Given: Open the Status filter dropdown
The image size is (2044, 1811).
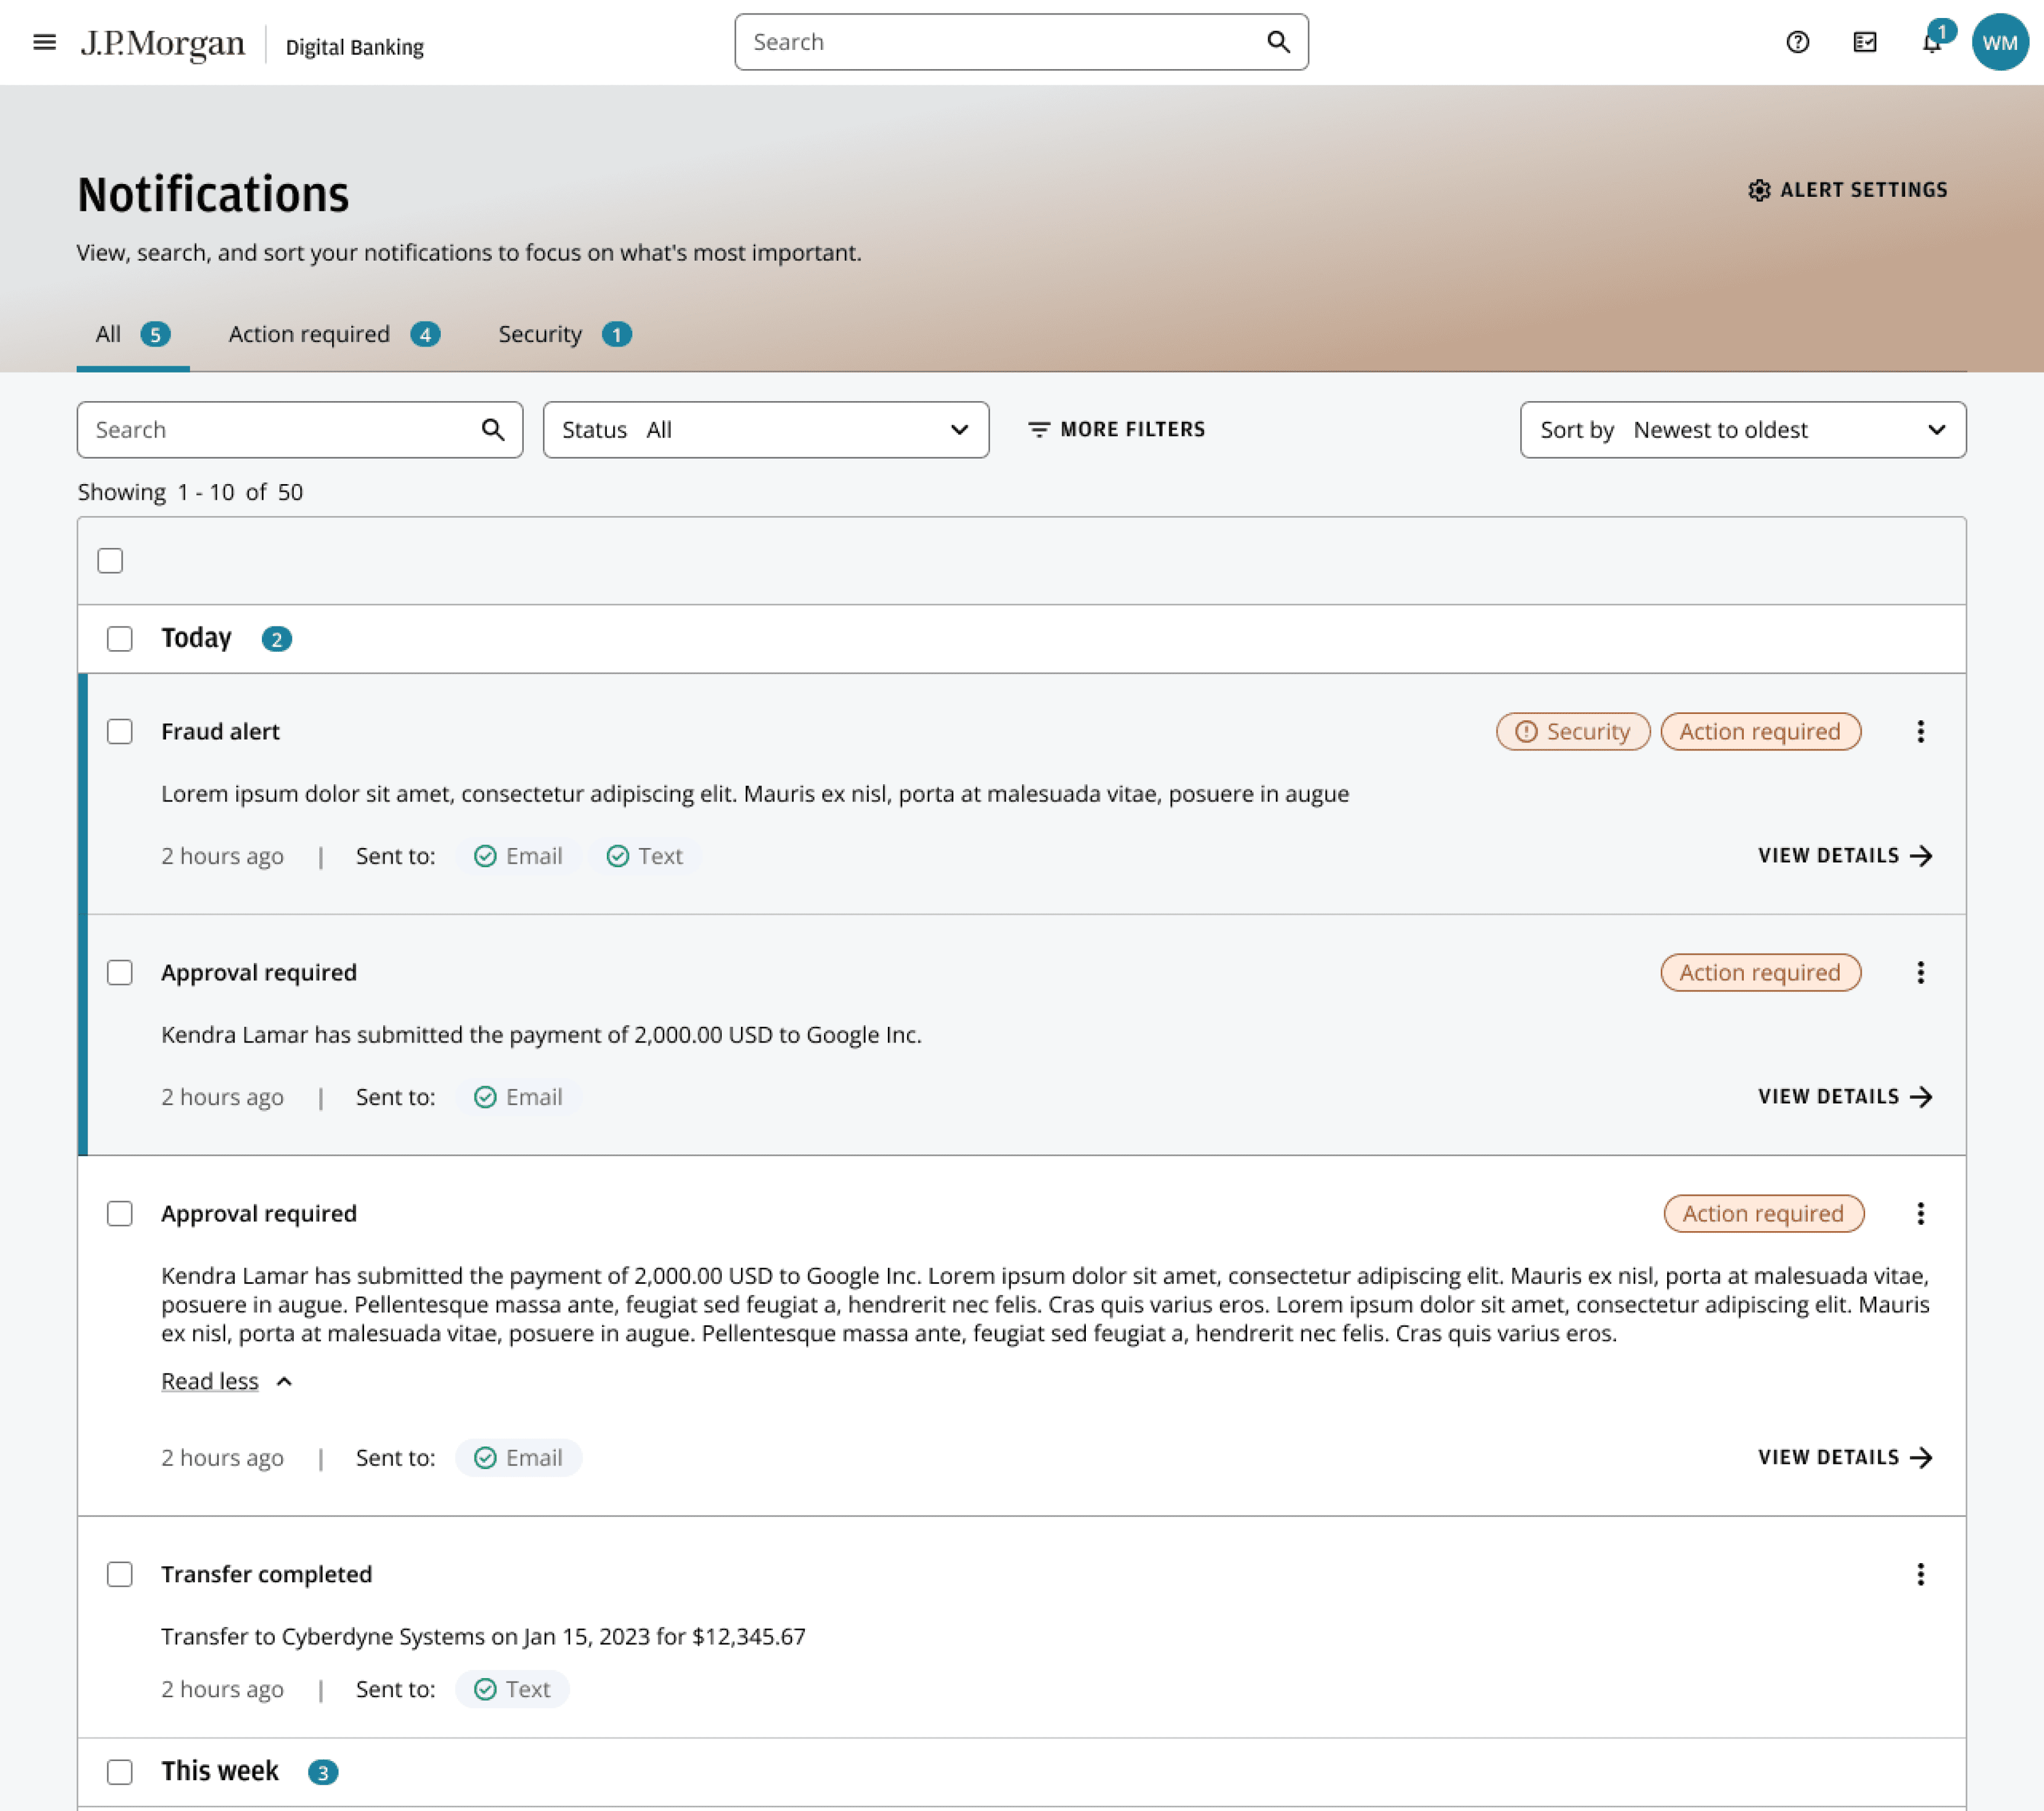Looking at the screenshot, I should [765, 430].
